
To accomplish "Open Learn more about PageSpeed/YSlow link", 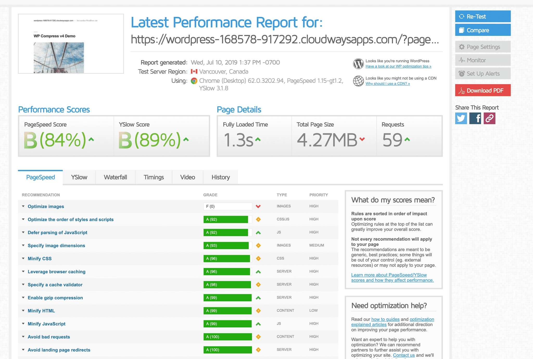I will (x=392, y=277).
